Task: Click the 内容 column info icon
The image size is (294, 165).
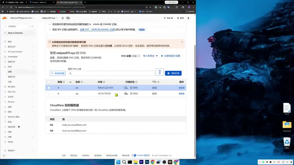Action: [104, 82]
